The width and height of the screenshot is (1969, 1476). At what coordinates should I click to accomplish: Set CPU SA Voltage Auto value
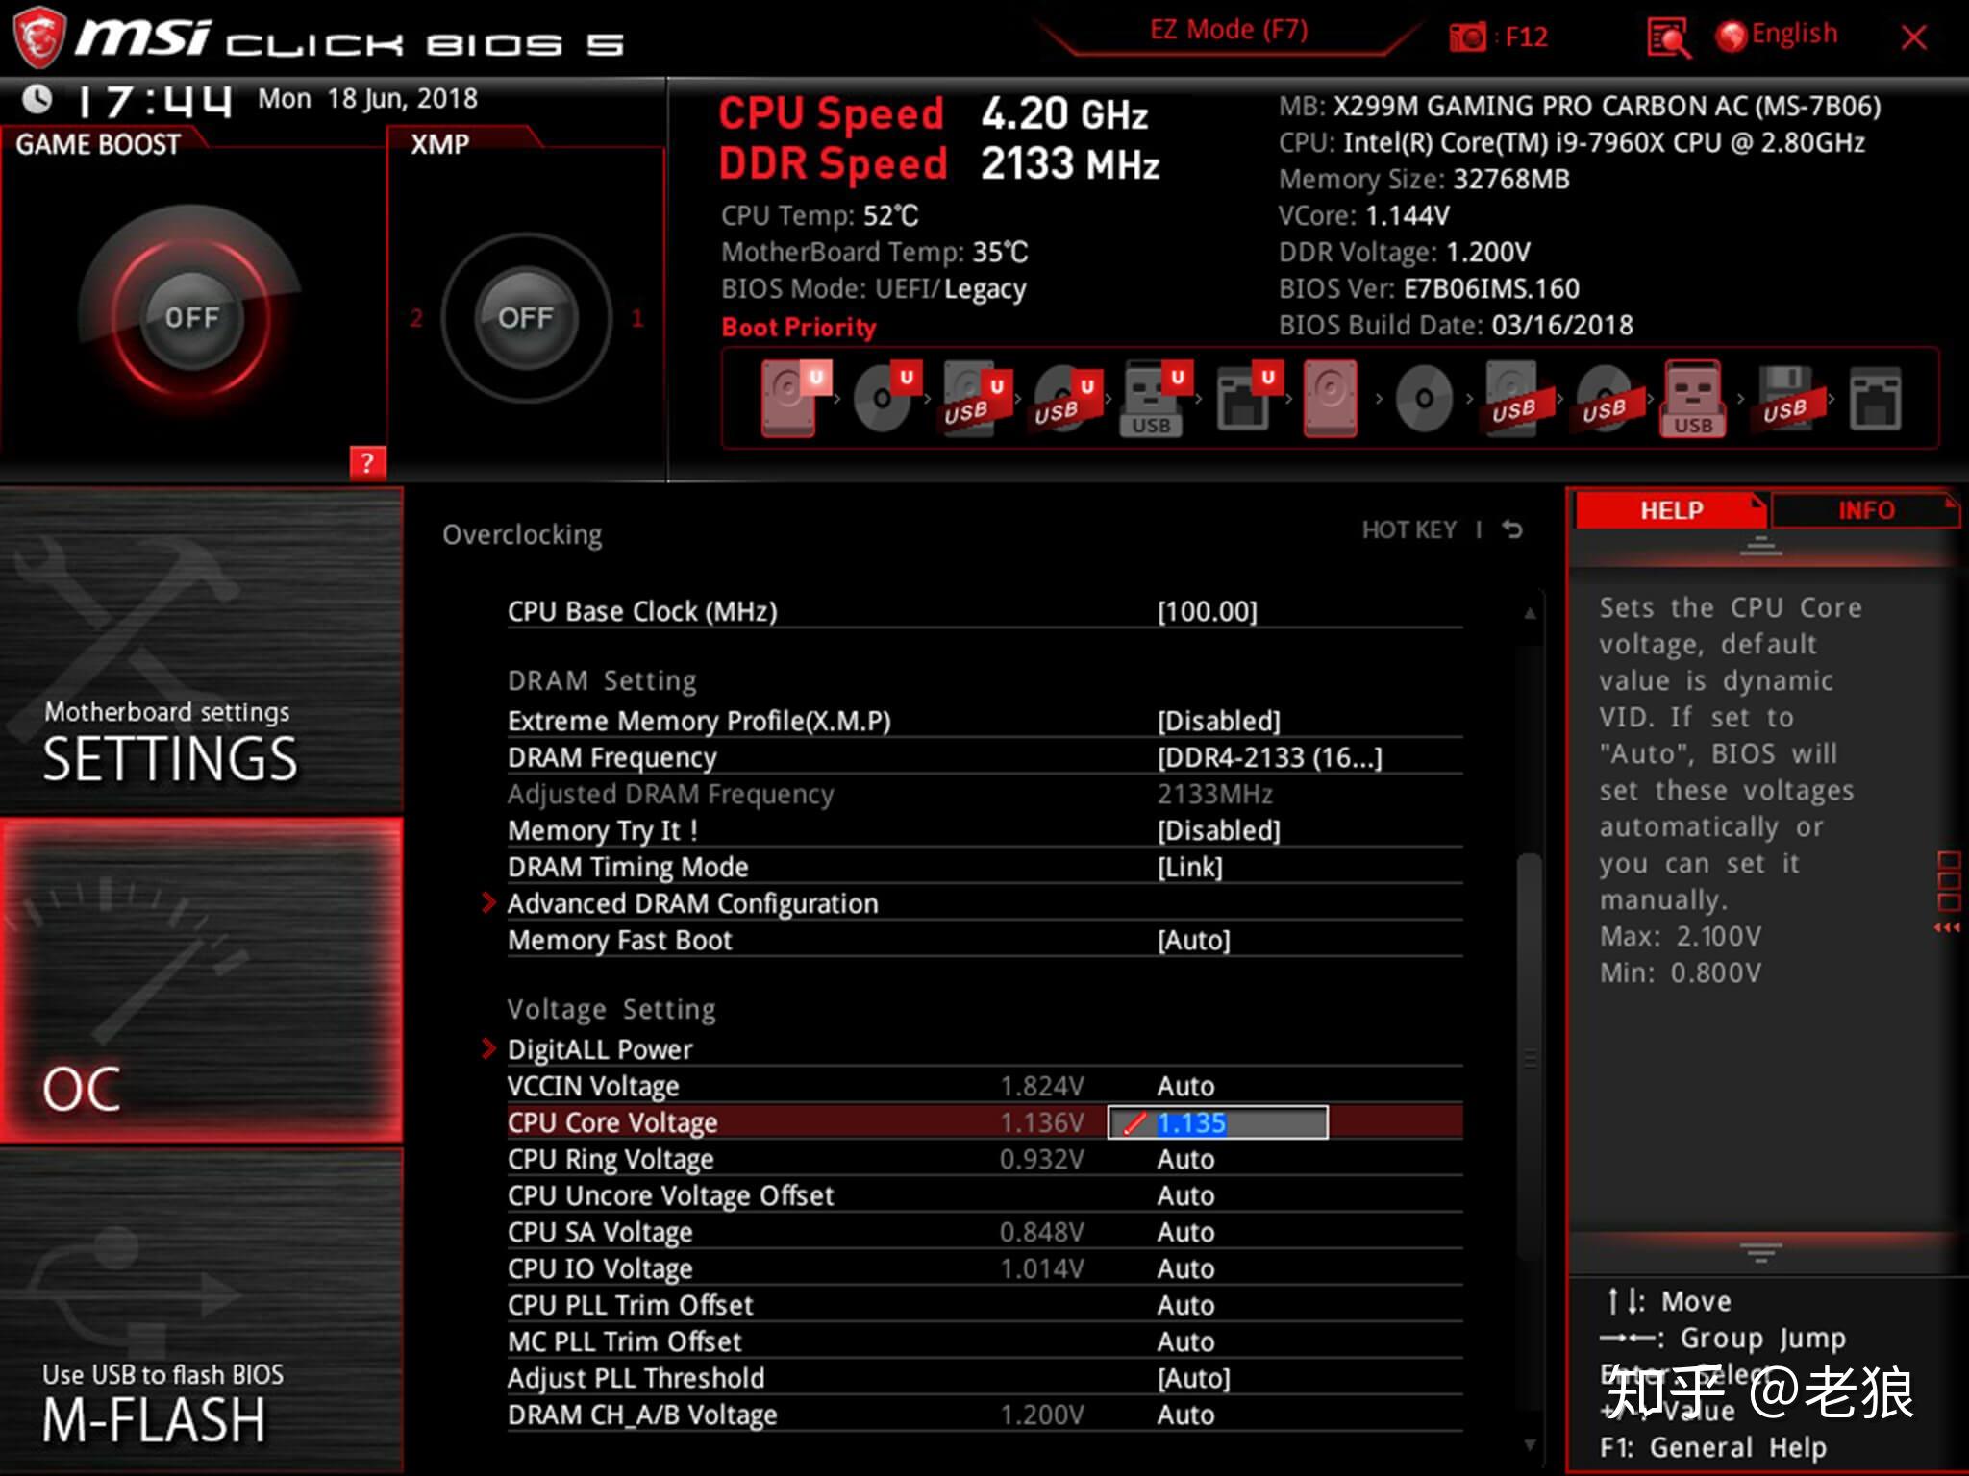tap(1185, 1232)
